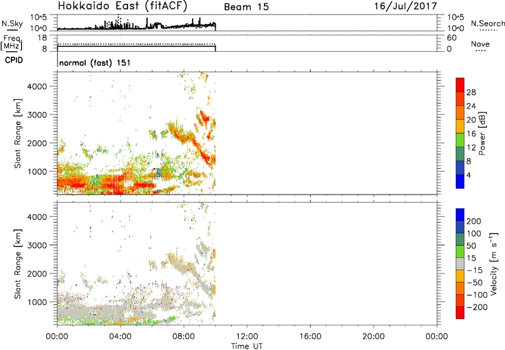This screenshot has width=505, height=350.
Task: Click Slant Range [km] label of velocity panel
Action: (x=18, y=263)
